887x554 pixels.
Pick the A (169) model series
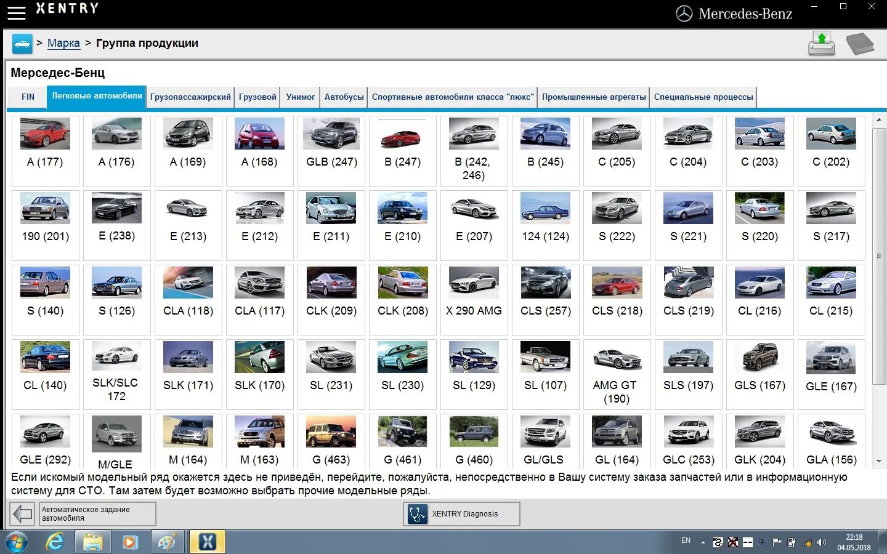[x=188, y=151]
